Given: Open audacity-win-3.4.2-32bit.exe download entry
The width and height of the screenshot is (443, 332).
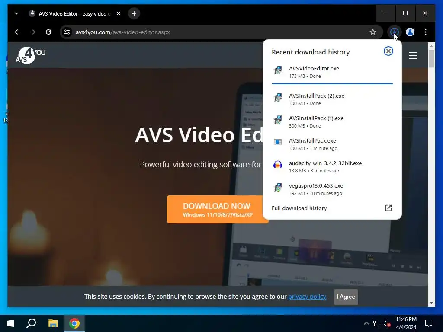Looking at the screenshot, I should [332, 167].
